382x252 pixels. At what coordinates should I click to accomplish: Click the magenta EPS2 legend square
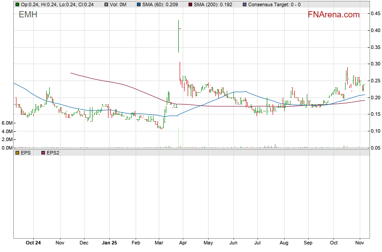[x=43, y=153]
